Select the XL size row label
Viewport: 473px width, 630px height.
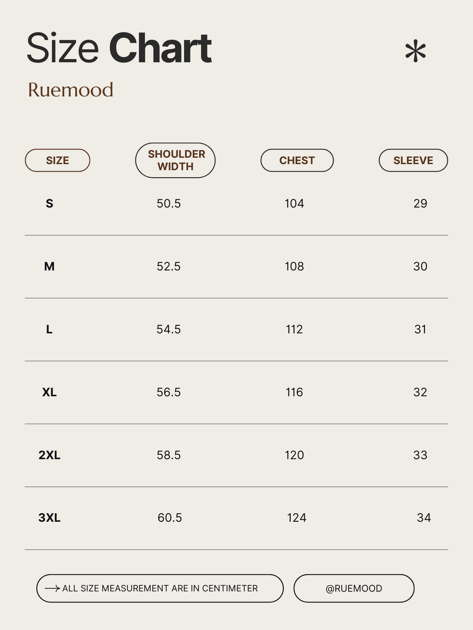tap(49, 392)
